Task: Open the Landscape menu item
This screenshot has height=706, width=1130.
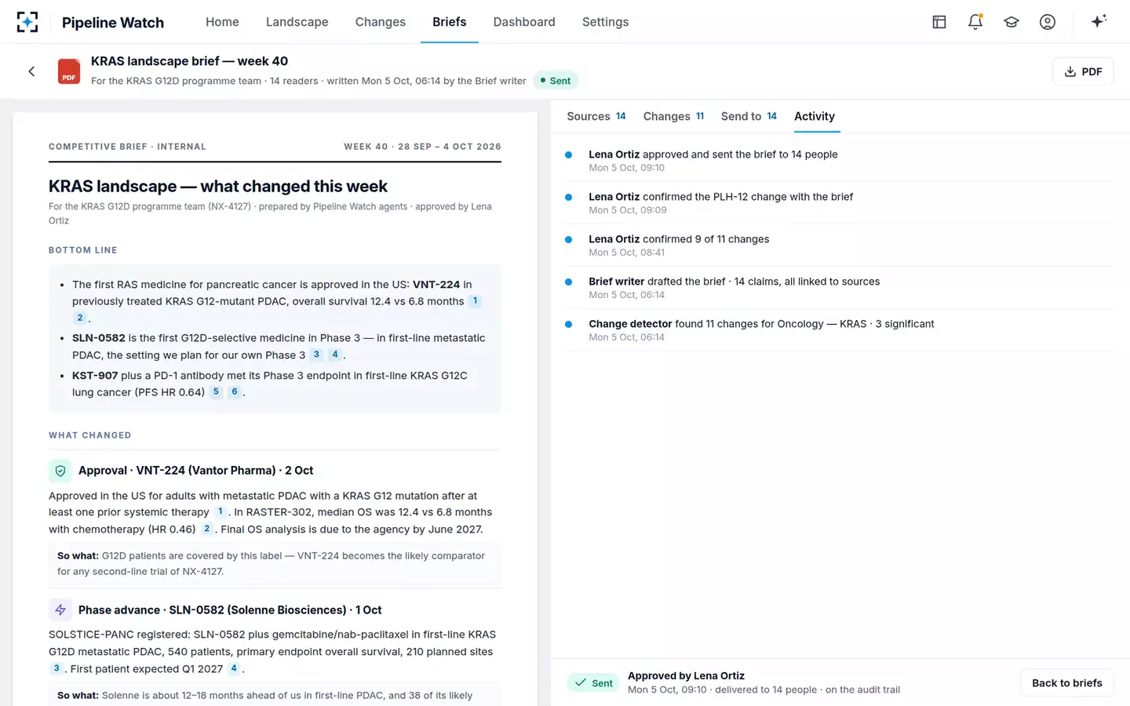Action: click(x=297, y=22)
